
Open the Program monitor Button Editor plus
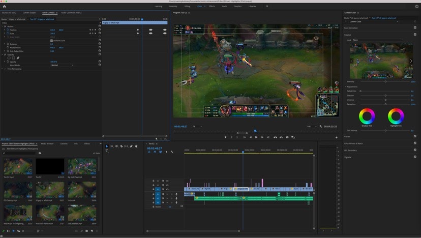[x=336, y=137]
